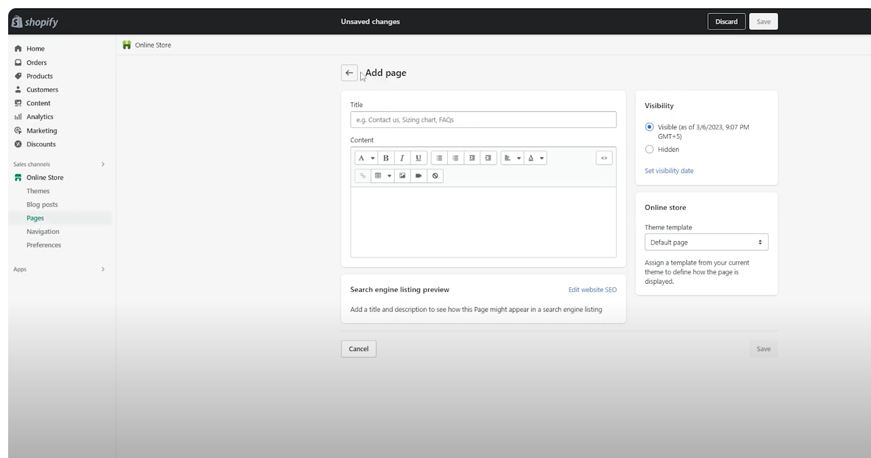This screenshot has width=871, height=458.
Task: Open the Theme template dropdown
Action: [706, 243]
